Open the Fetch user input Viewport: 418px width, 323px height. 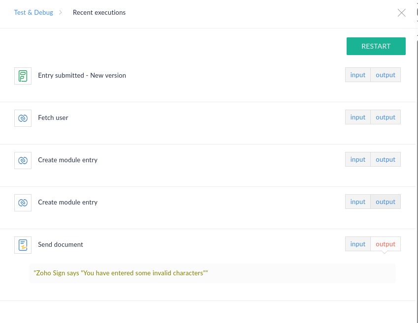click(x=357, y=117)
